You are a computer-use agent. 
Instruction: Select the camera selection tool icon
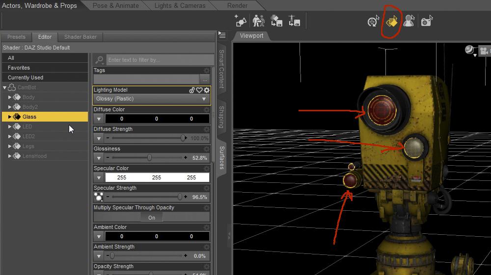click(427, 21)
